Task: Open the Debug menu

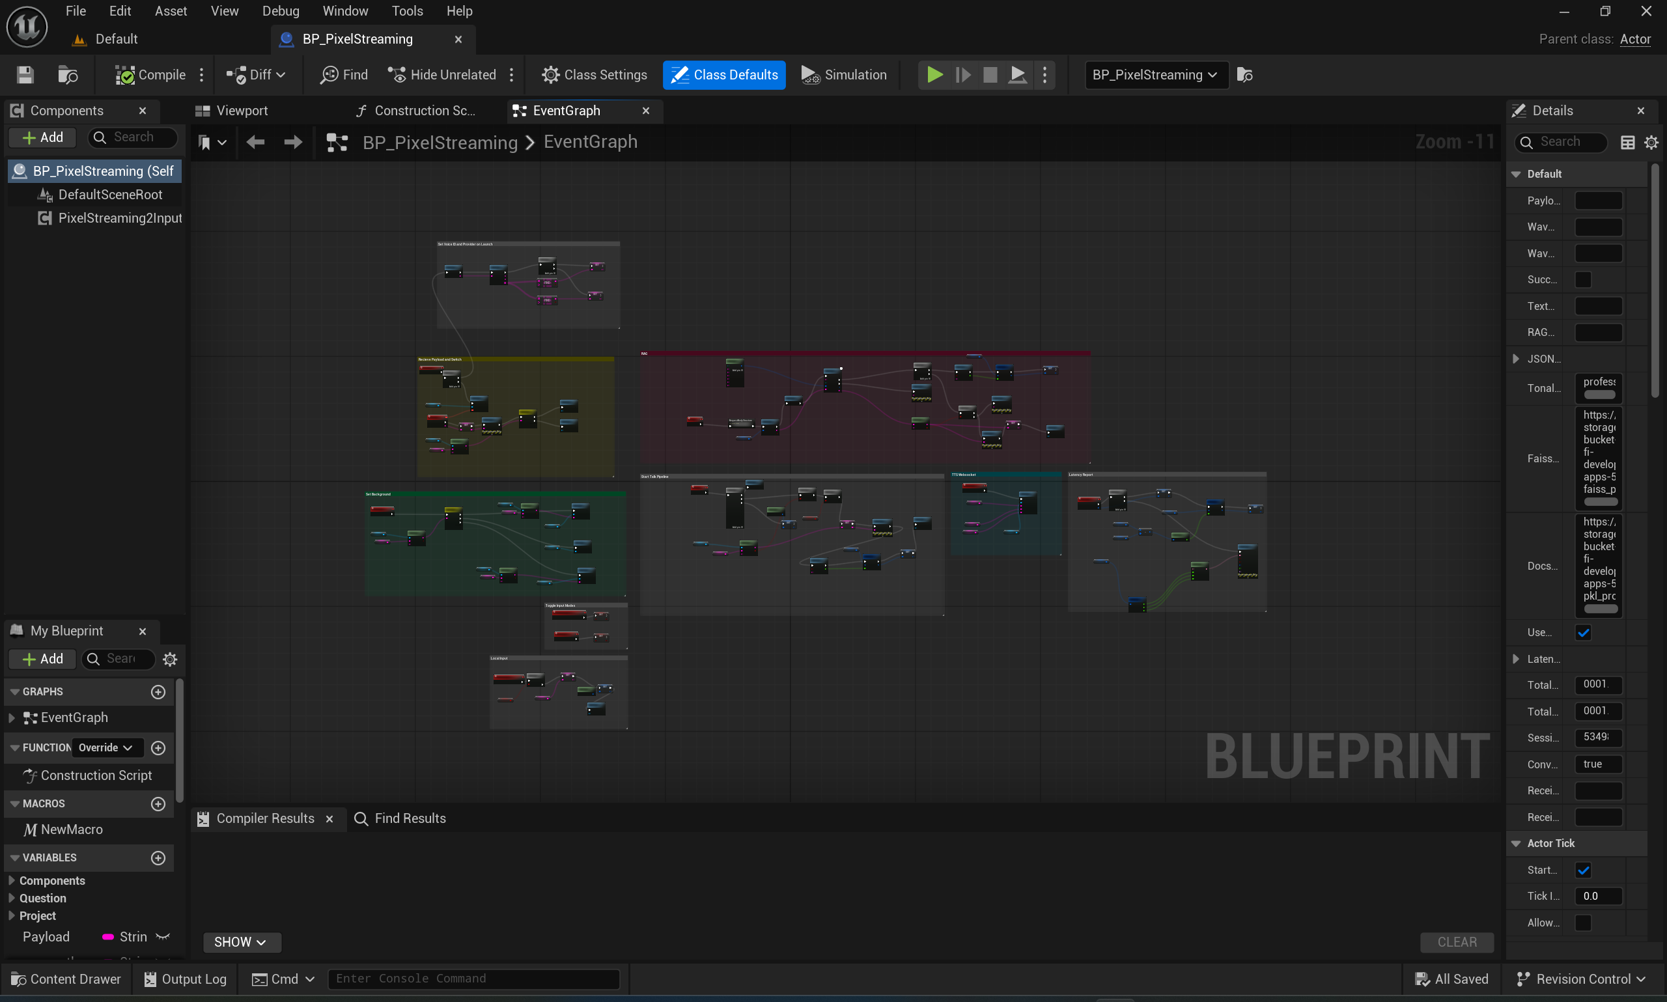Action: [x=280, y=11]
